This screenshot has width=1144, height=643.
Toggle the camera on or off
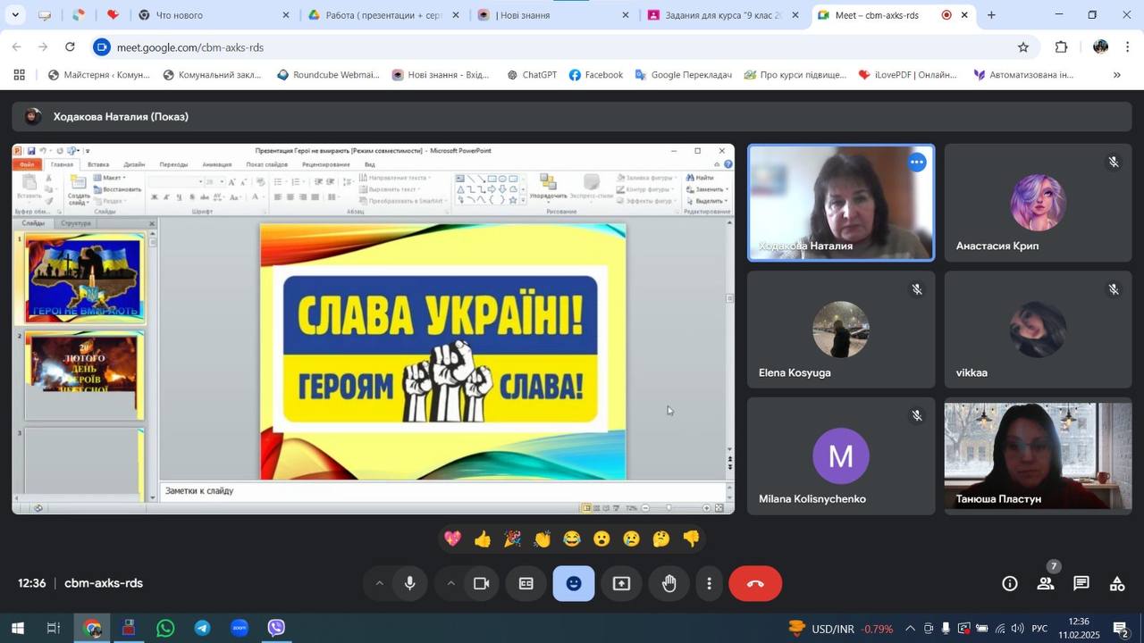pos(482,583)
